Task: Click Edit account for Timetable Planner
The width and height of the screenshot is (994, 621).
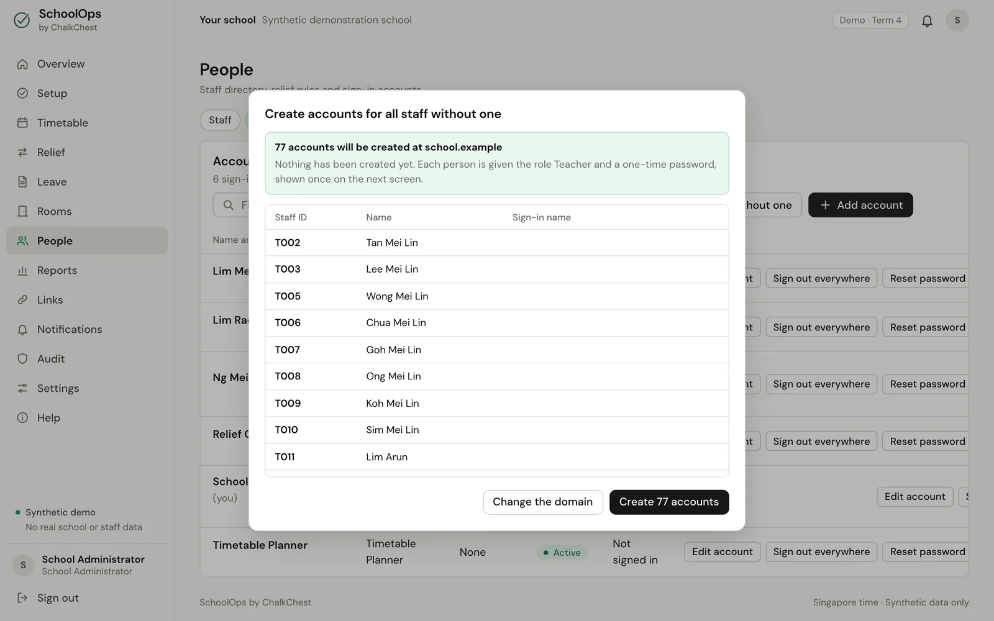Action: pyautogui.click(x=723, y=551)
